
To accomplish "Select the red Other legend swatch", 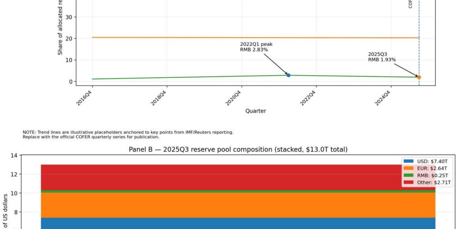I will click(409, 182).
